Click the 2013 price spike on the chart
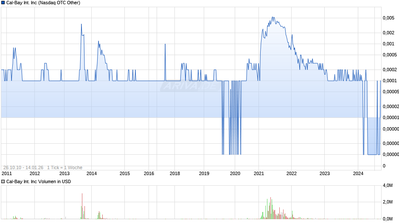The image size is (399, 223). pyautogui.click(x=81, y=25)
